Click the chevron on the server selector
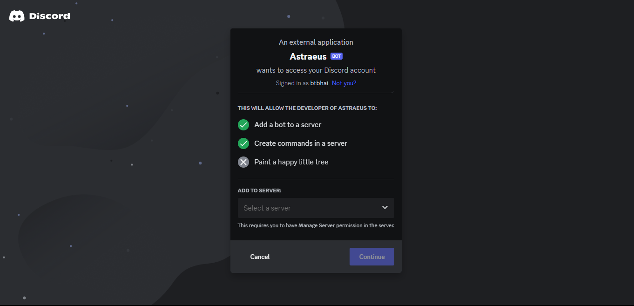The width and height of the screenshot is (634, 306). tap(385, 208)
